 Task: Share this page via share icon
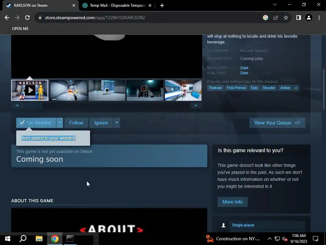point(276,18)
